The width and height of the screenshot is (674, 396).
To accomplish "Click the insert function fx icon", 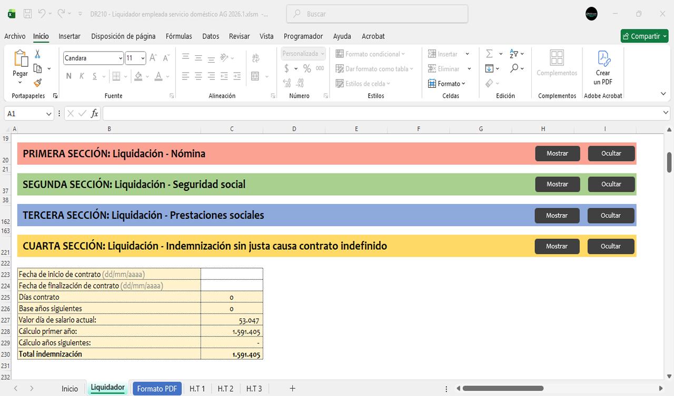I will [94, 114].
